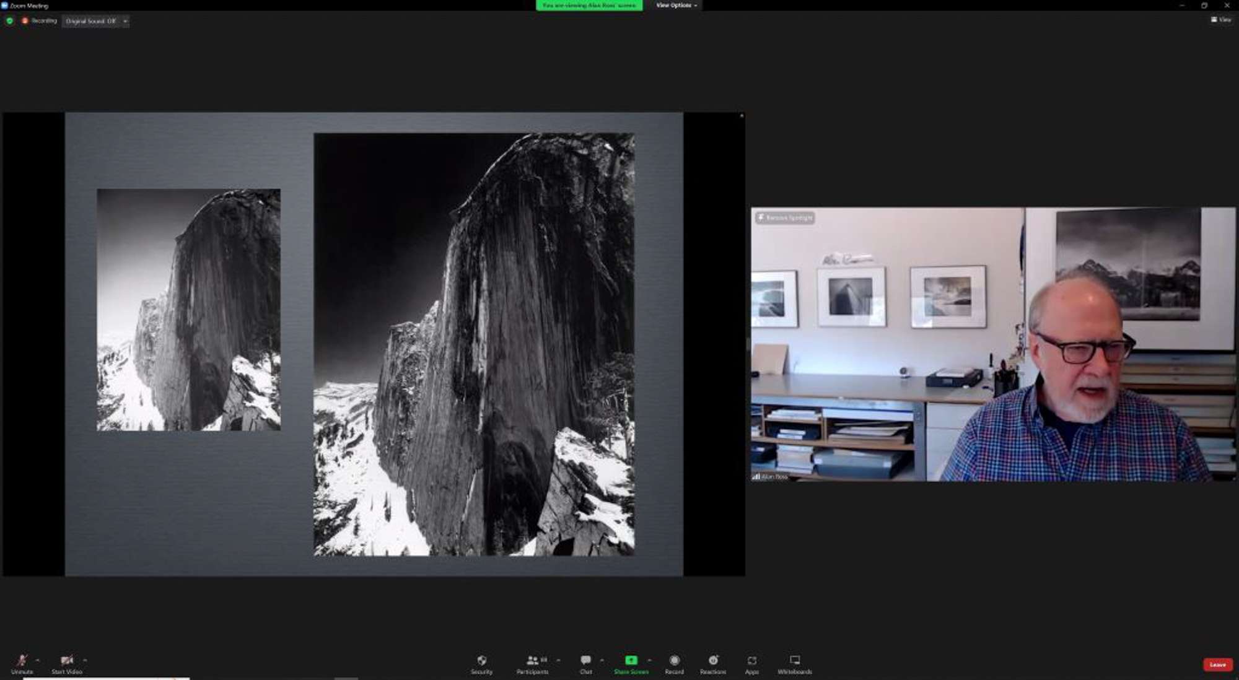Screen dimensions: 1239x680
Task: Expand video options arrow beside Start Video
Action: [85, 660]
